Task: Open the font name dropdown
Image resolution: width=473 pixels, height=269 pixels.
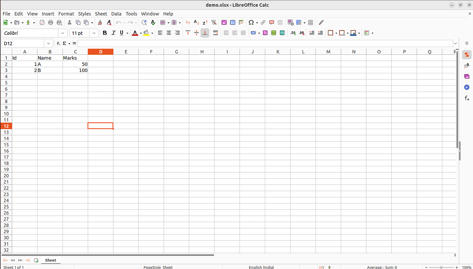Action: [63, 33]
